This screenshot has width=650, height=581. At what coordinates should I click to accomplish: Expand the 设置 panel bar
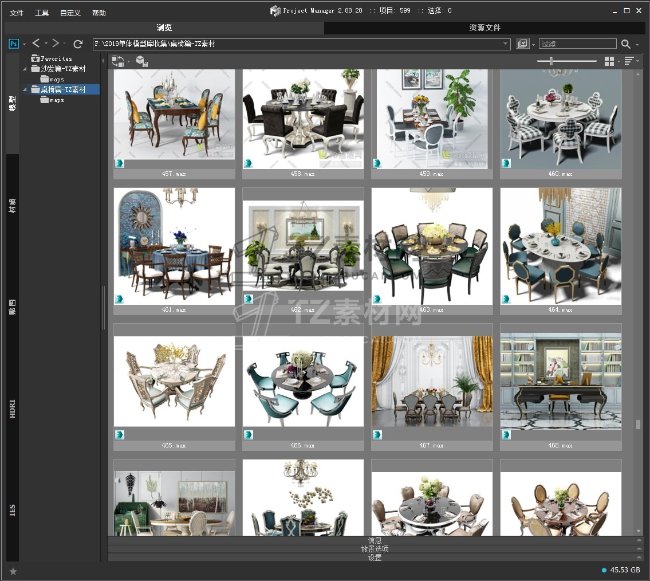pos(375,558)
